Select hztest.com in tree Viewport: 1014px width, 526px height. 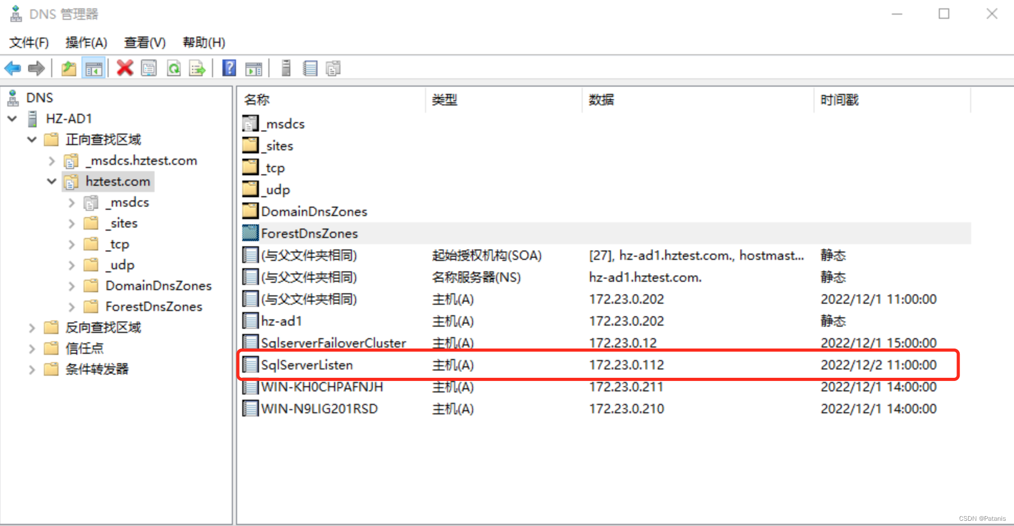117,181
